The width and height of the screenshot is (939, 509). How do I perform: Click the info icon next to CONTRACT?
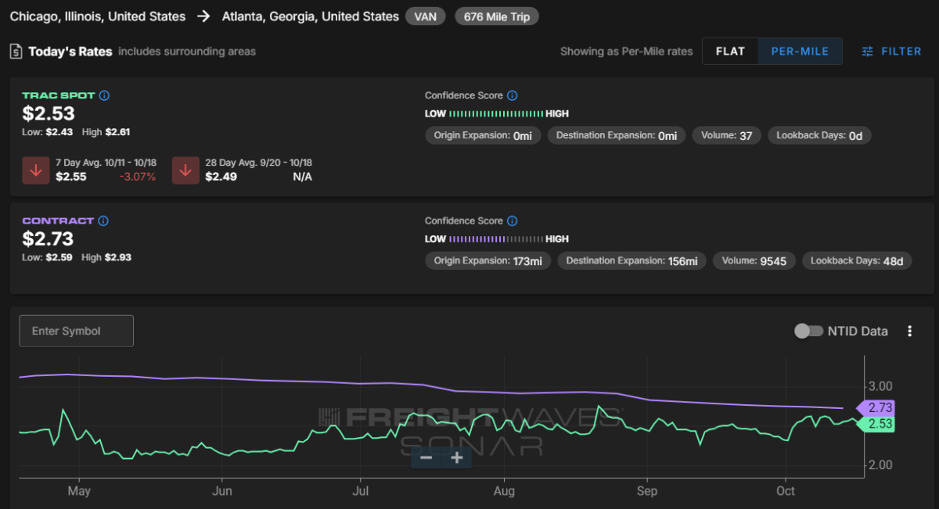104,221
